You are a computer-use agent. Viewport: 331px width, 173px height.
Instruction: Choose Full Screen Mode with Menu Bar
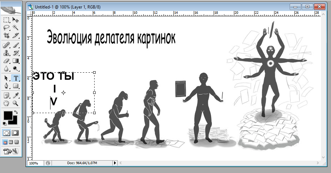pyautogui.click(x=11, y=142)
